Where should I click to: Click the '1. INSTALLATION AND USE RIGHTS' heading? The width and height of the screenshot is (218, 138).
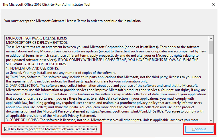coord(33,69)
